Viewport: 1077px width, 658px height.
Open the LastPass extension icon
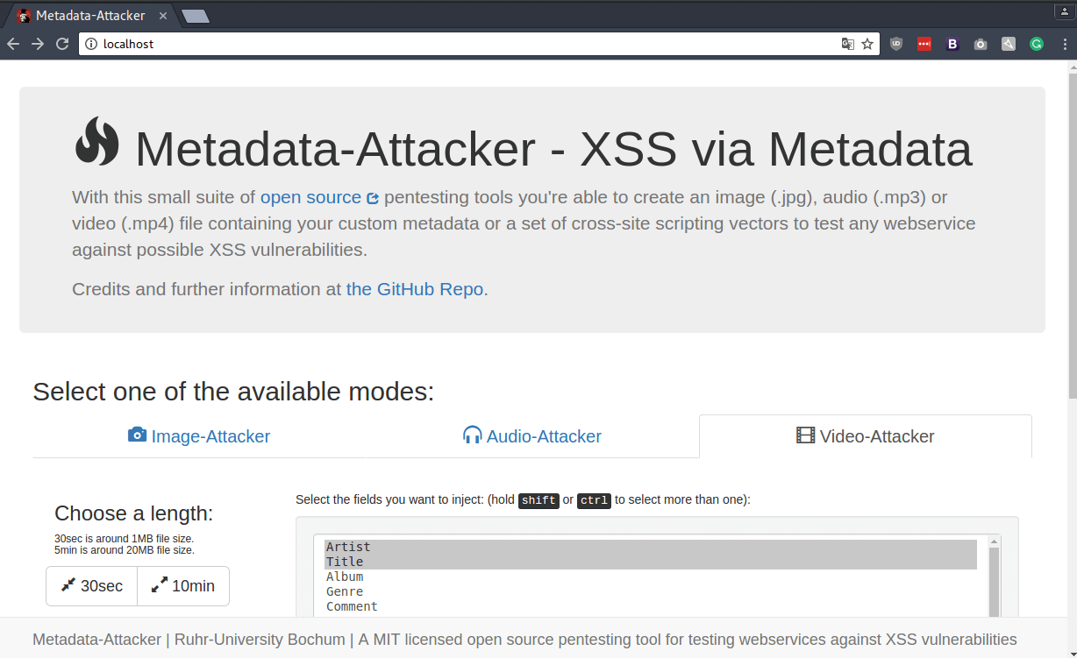coord(924,44)
